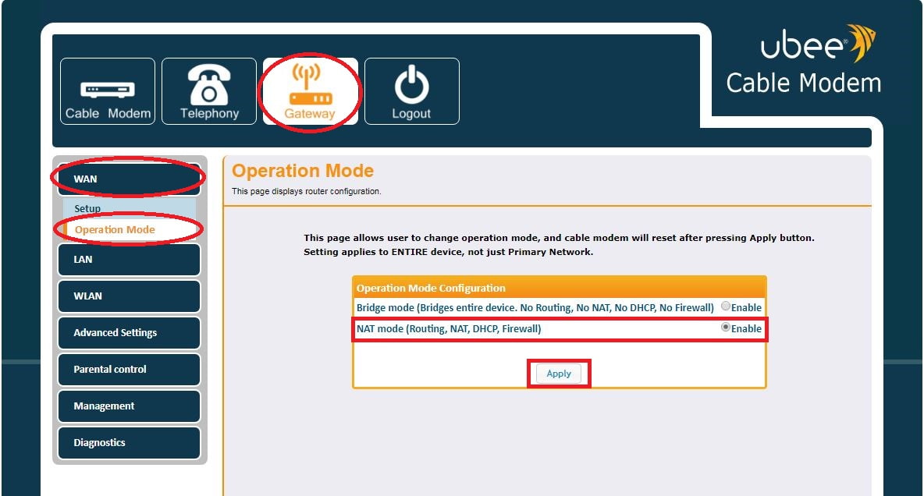Screen dimensions: 924x496
Task: Expand the WAN sidebar menu
Action: [x=129, y=179]
